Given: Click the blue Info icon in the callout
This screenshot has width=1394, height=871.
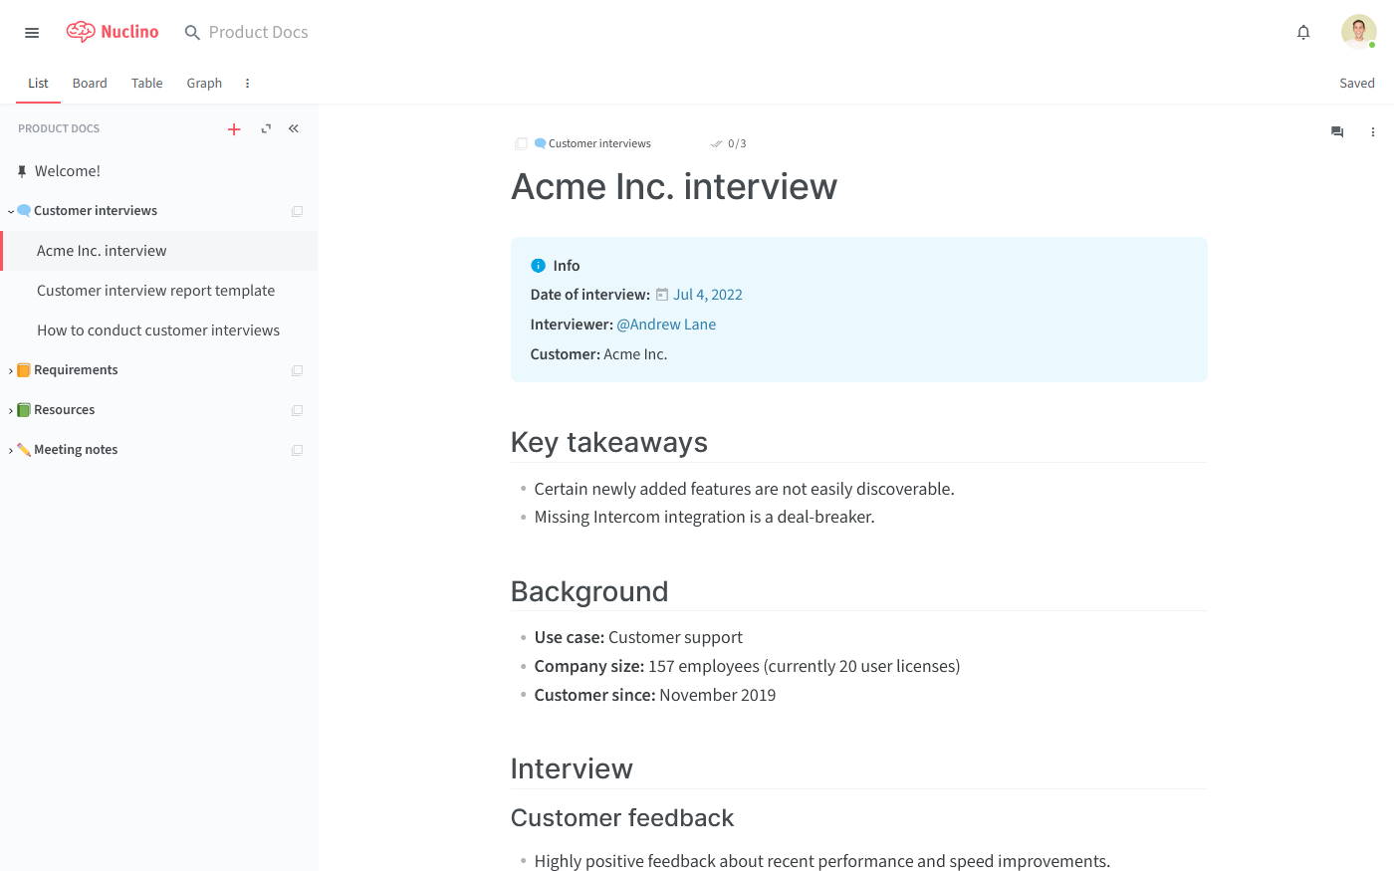Looking at the screenshot, I should tap(539, 266).
